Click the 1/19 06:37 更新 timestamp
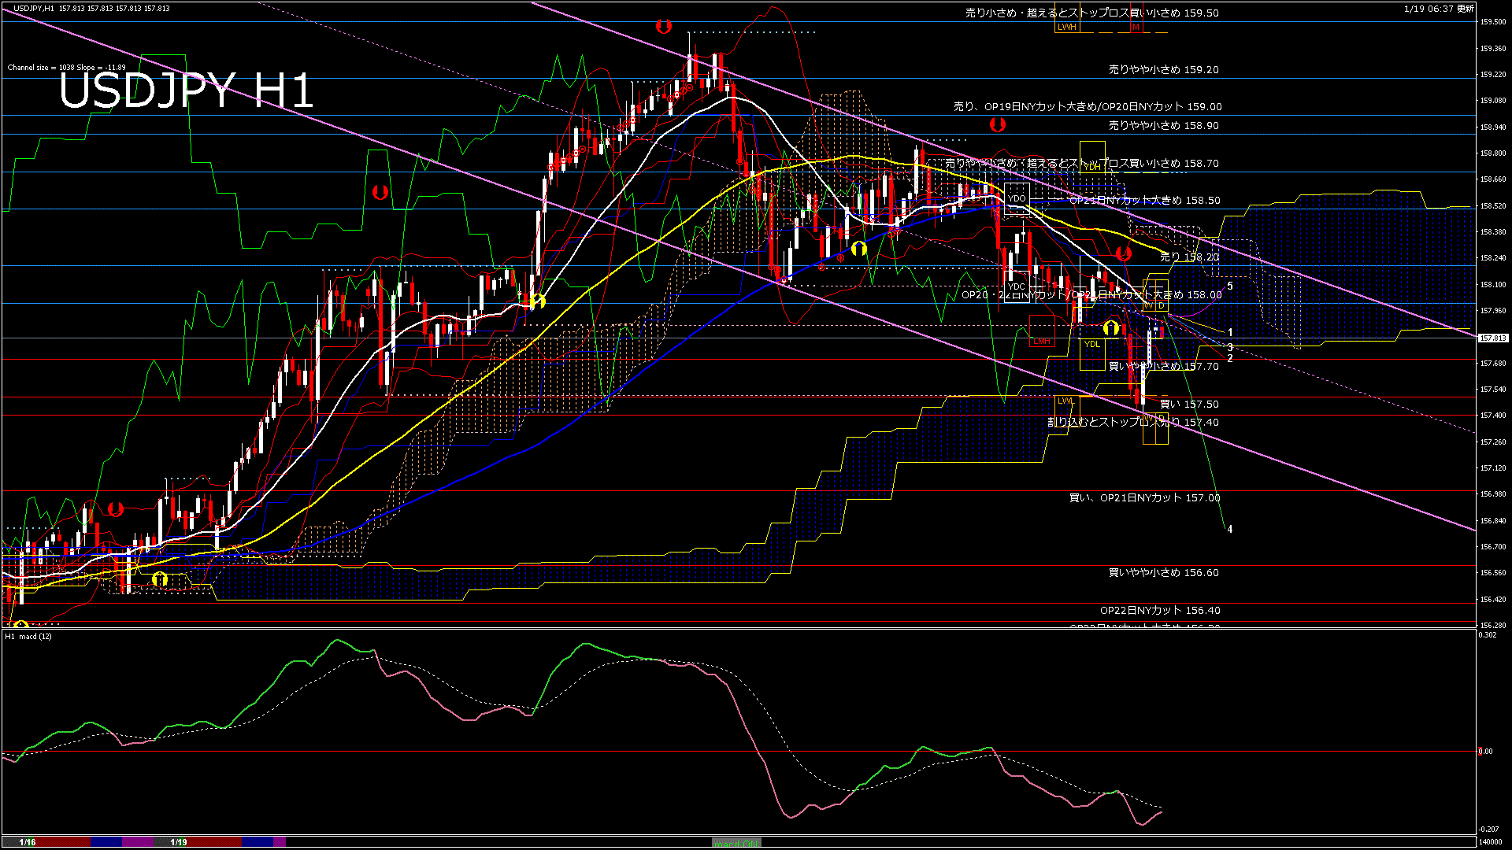 coord(1438,9)
